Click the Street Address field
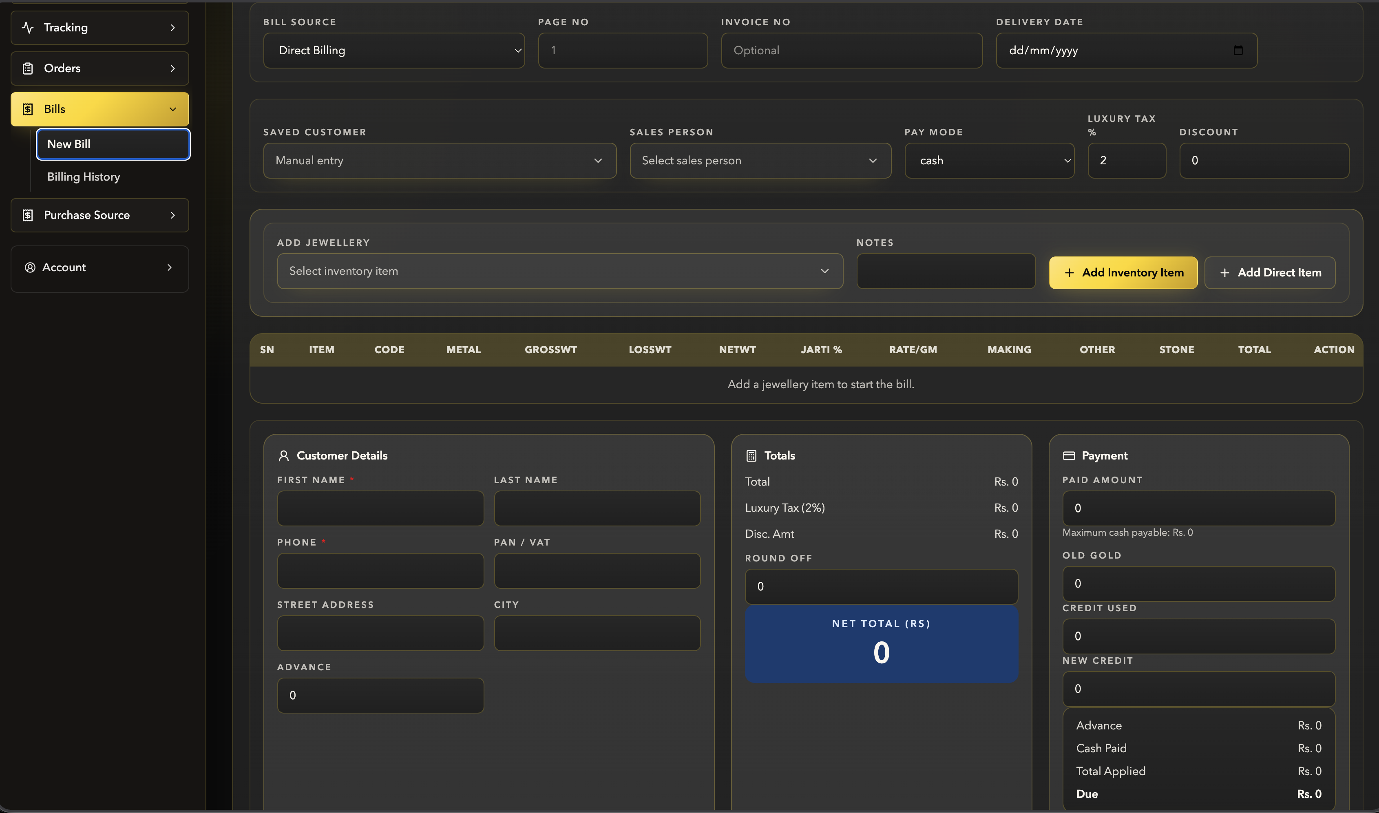Viewport: 1379px width, 813px height. pyautogui.click(x=381, y=633)
